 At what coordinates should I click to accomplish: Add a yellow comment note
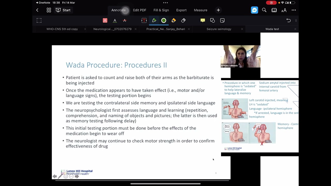203,20
